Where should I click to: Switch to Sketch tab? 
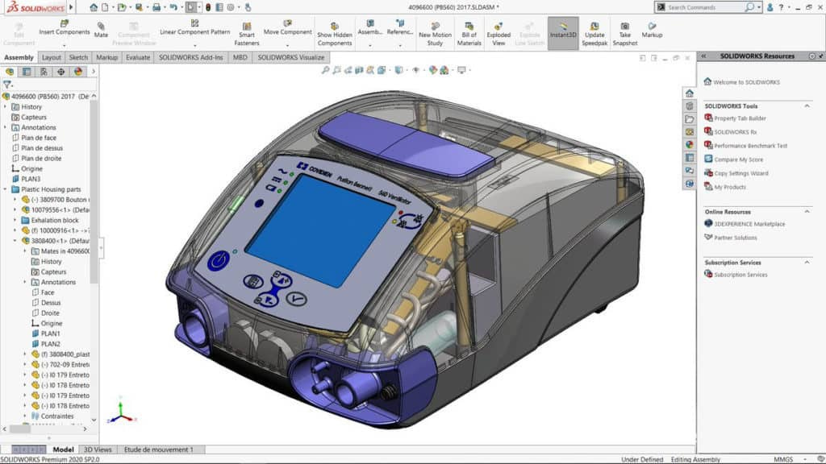click(x=78, y=57)
